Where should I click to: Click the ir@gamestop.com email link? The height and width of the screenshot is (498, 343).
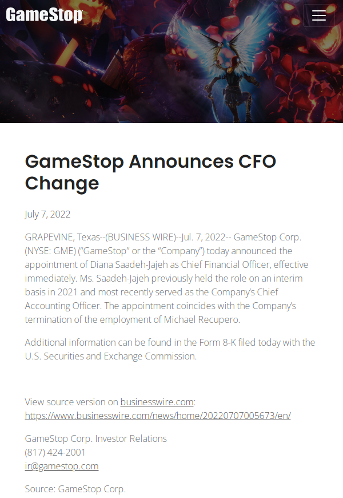pyautogui.click(x=62, y=466)
